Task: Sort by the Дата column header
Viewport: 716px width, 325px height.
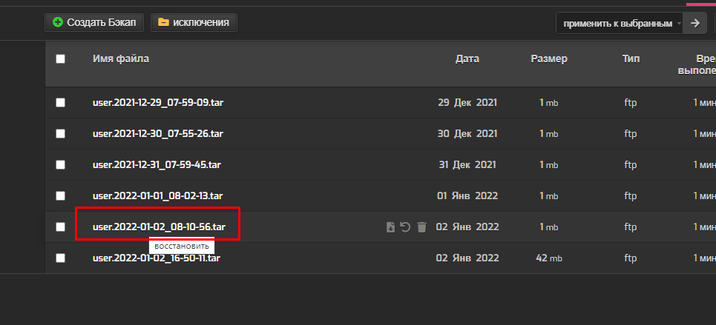Action: (x=467, y=58)
